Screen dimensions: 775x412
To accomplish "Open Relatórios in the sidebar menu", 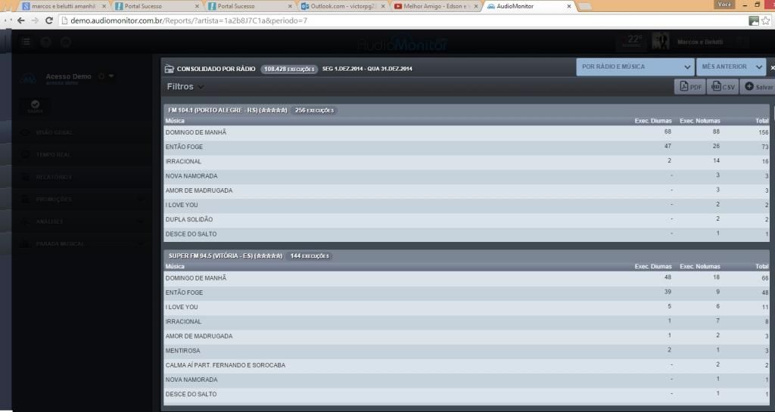I will click(x=54, y=177).
